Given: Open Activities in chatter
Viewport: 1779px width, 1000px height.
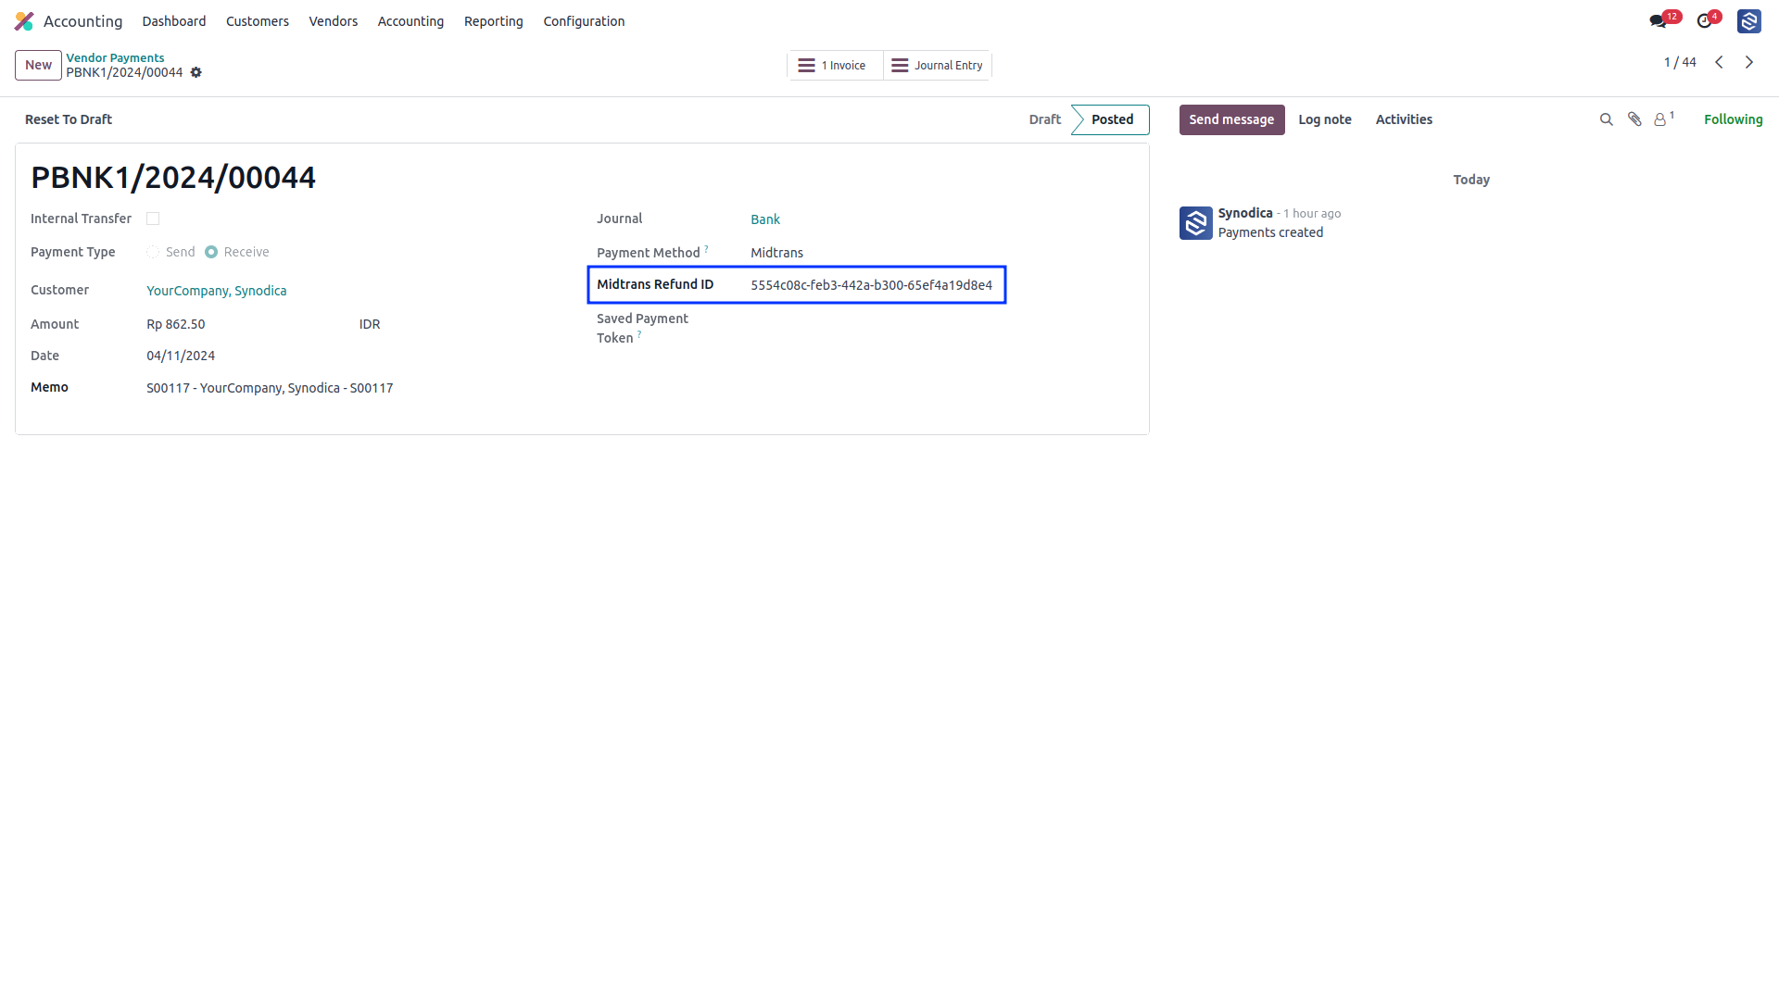Looking at the screenshot, I should [1404, 119].
